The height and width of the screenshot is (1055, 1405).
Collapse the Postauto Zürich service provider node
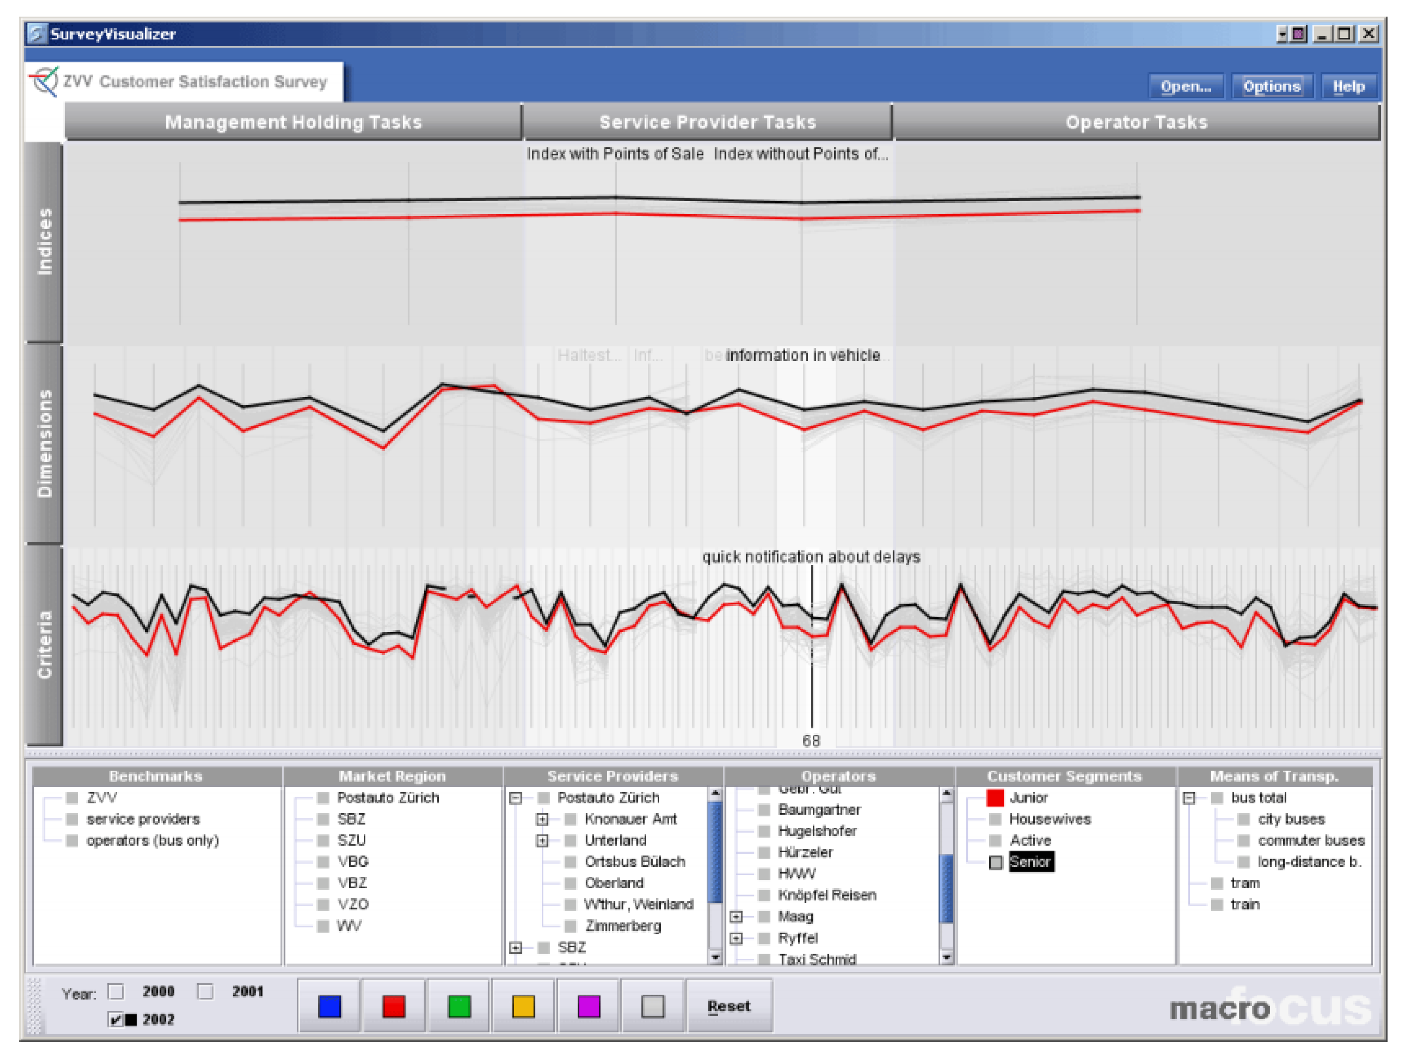516,798
